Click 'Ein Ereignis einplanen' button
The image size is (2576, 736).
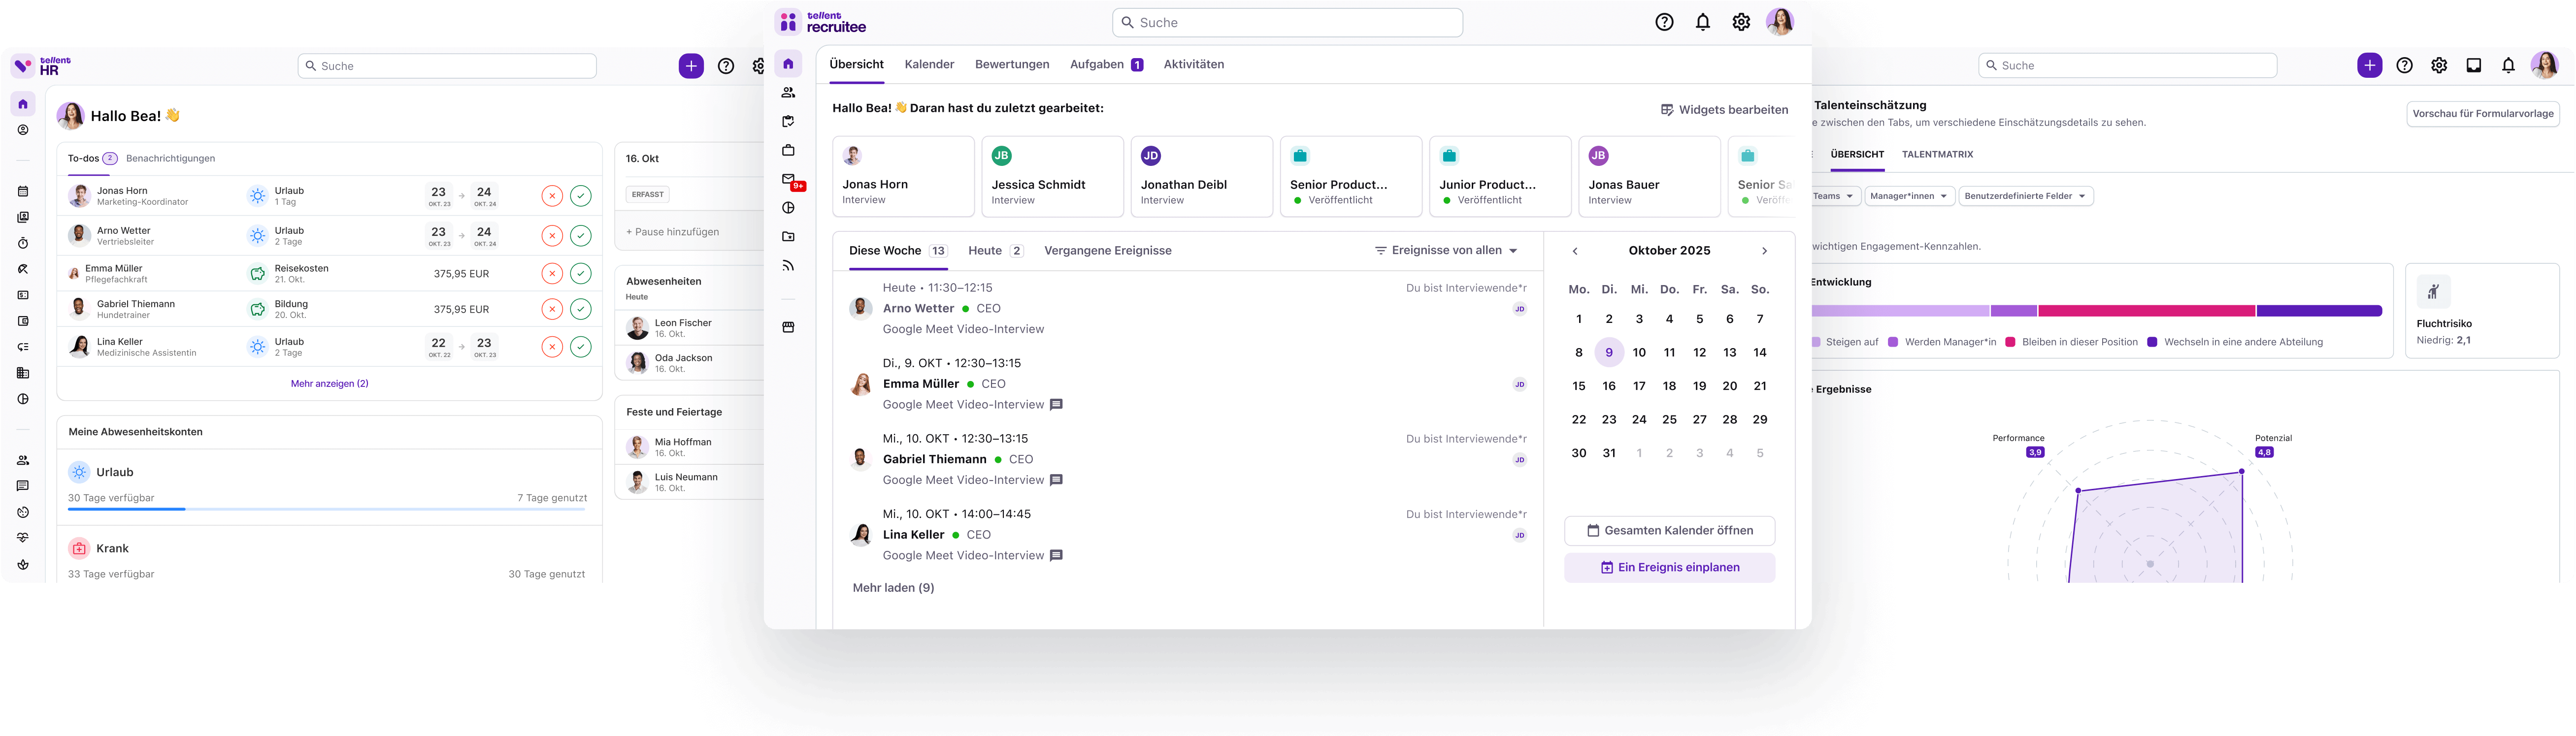(x=1669, y=567)
